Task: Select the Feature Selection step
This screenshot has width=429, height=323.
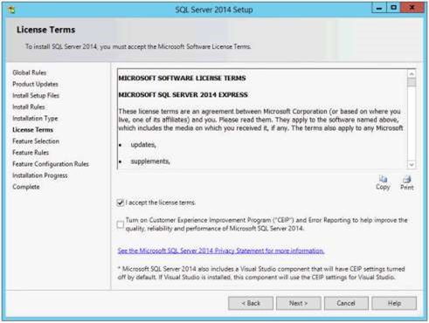Action: pos(36,141)
